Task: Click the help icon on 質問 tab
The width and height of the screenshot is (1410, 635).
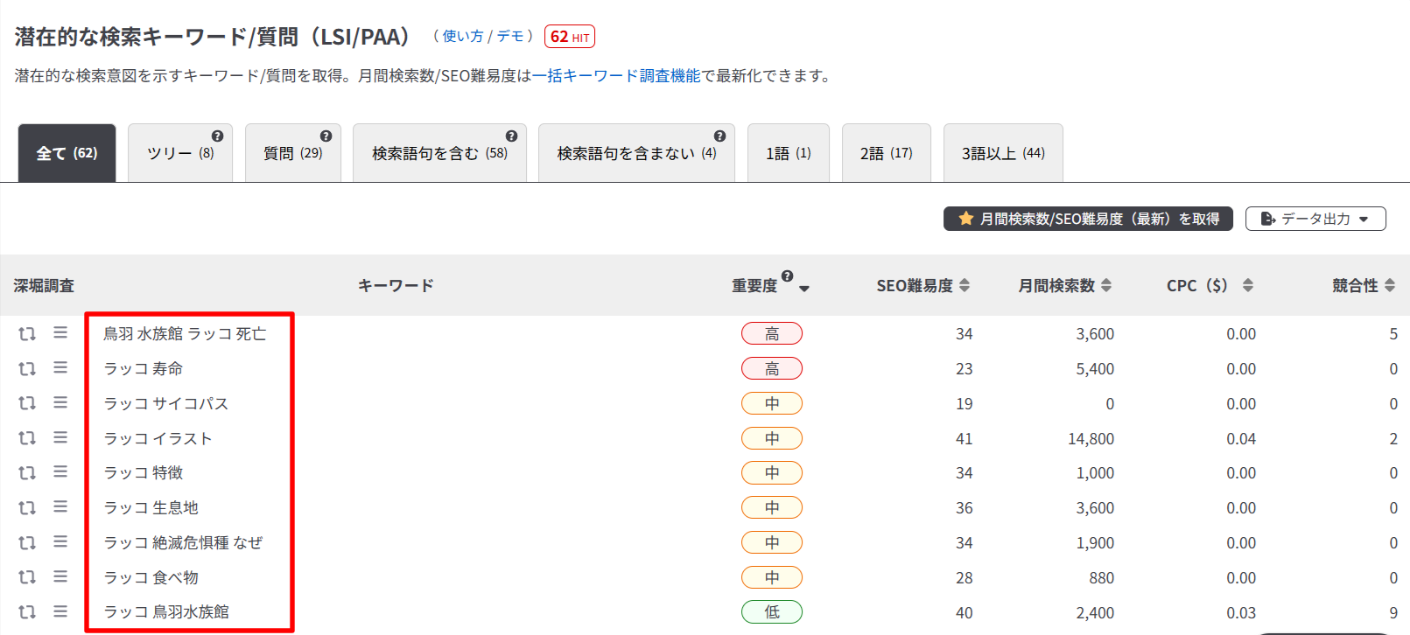Action: point(326,136)
